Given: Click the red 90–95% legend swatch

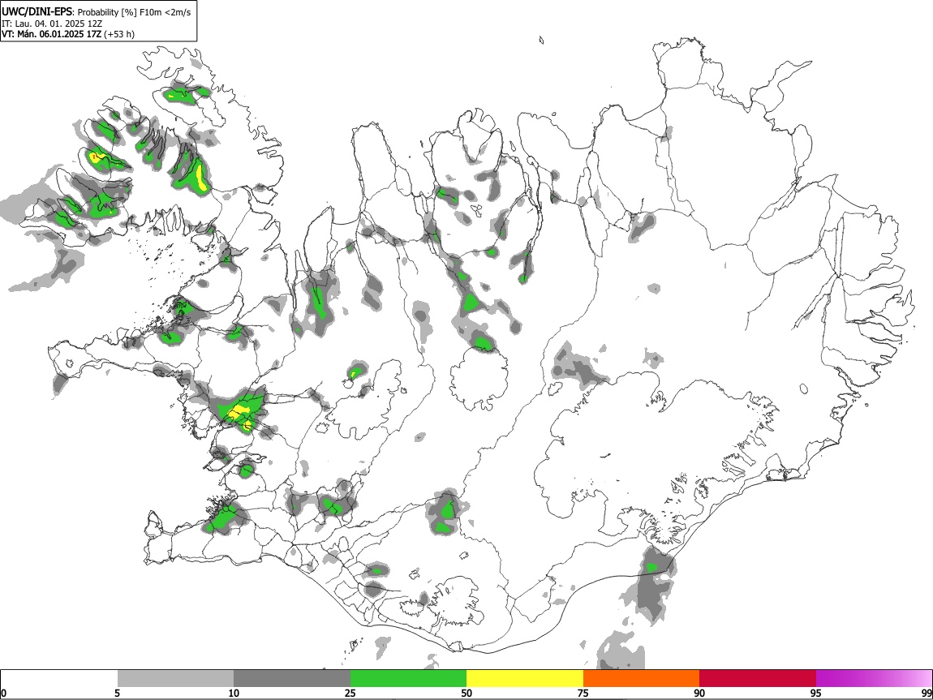Looking at the screenshot, I should (758, 678).
